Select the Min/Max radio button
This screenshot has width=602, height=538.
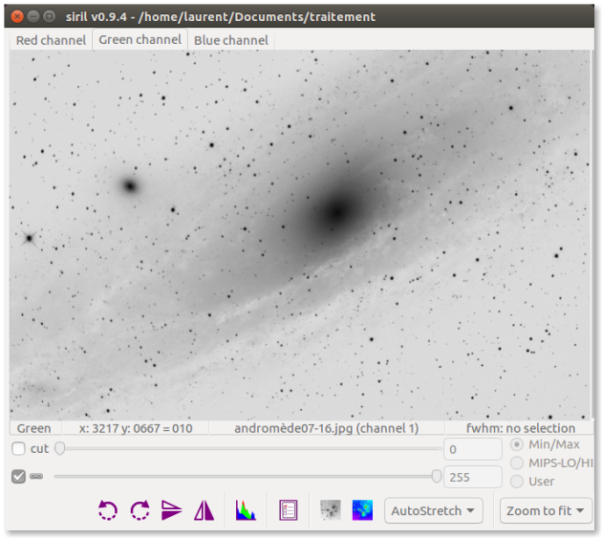tap(517, 445)
